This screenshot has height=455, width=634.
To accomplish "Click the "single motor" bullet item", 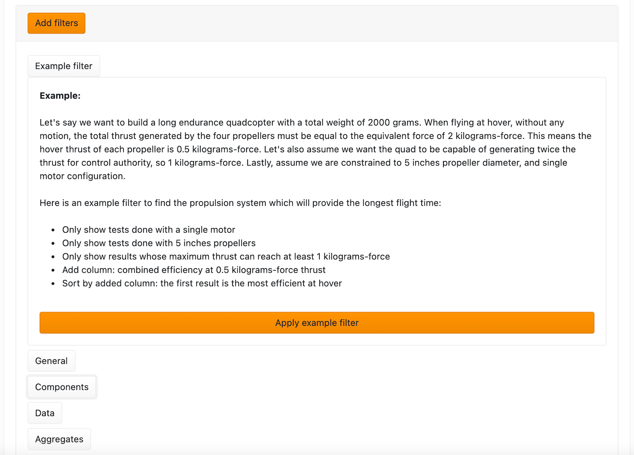I will click(149, 230).
